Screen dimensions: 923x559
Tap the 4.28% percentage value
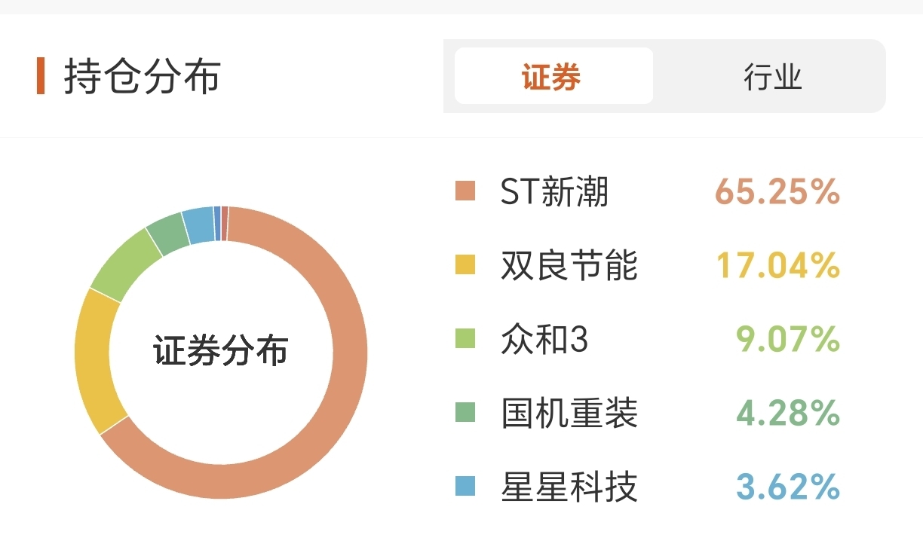(x=788, y=413)
